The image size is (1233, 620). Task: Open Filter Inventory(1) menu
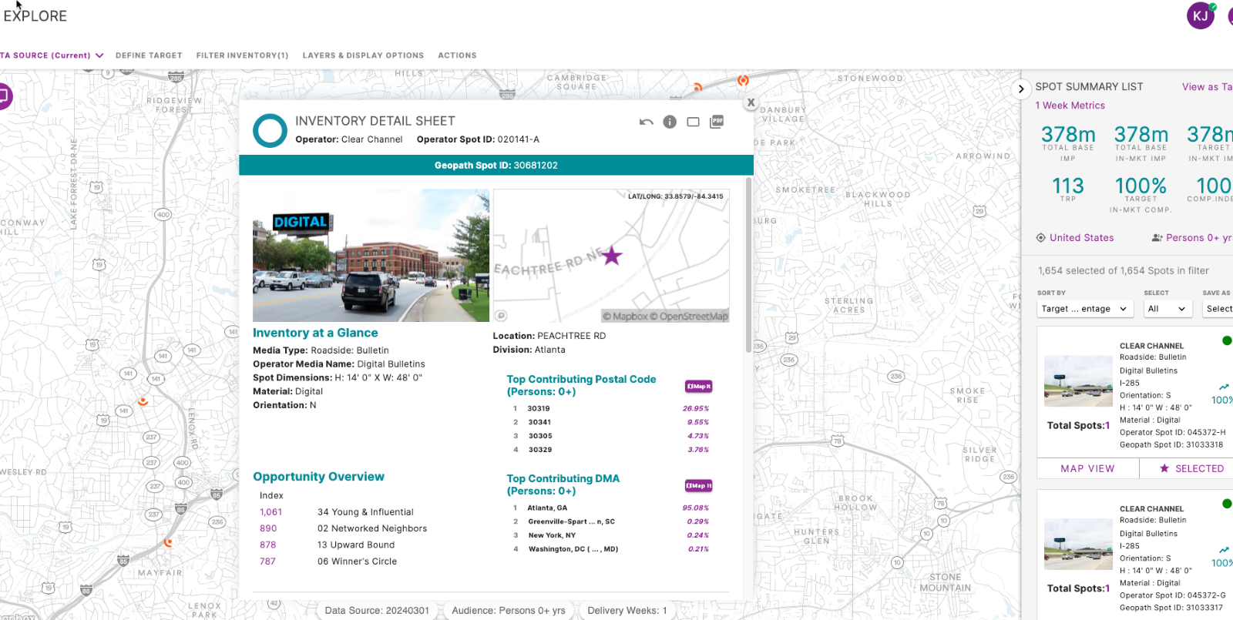[x=242, y=55]
